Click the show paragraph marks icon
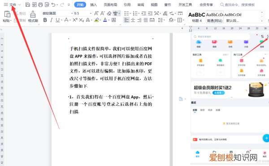269x166 pixels. [171, 13]
